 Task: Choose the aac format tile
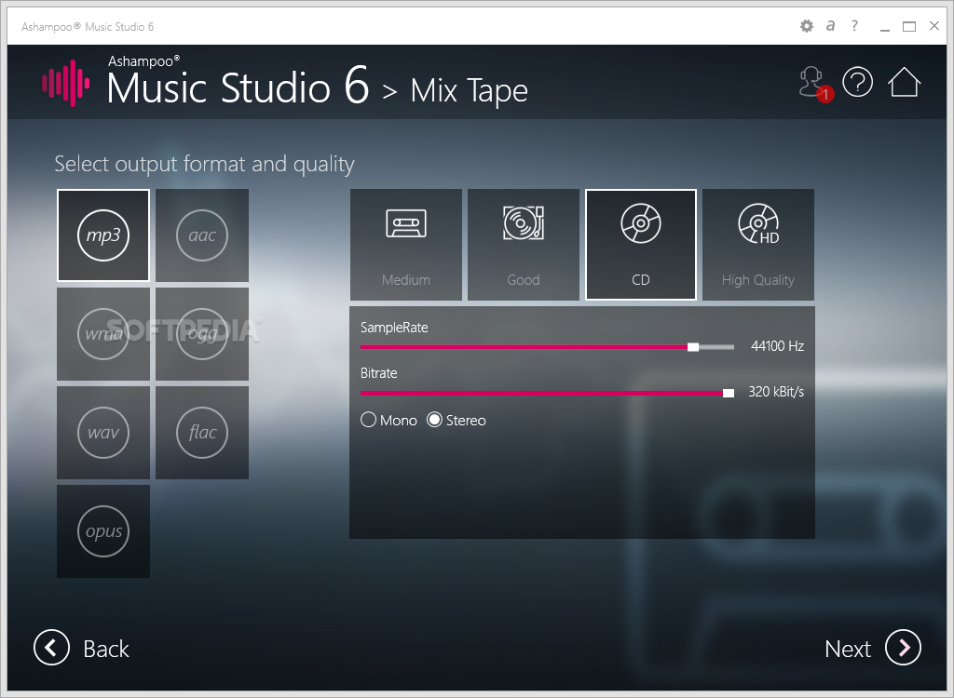(x=202, y=235)
